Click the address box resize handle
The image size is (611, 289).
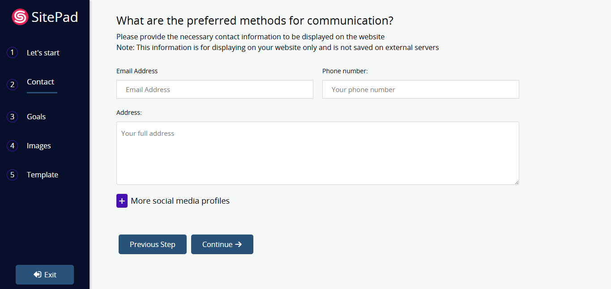pos(517,182)
